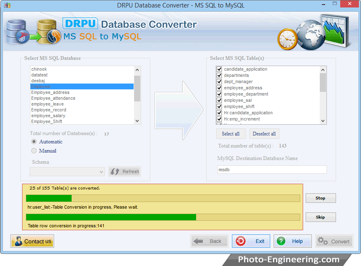Uncheck employee_shift table checkbox
Image resolution: width=361 pixels, height=266 pixels.
(x=219, y=106)
